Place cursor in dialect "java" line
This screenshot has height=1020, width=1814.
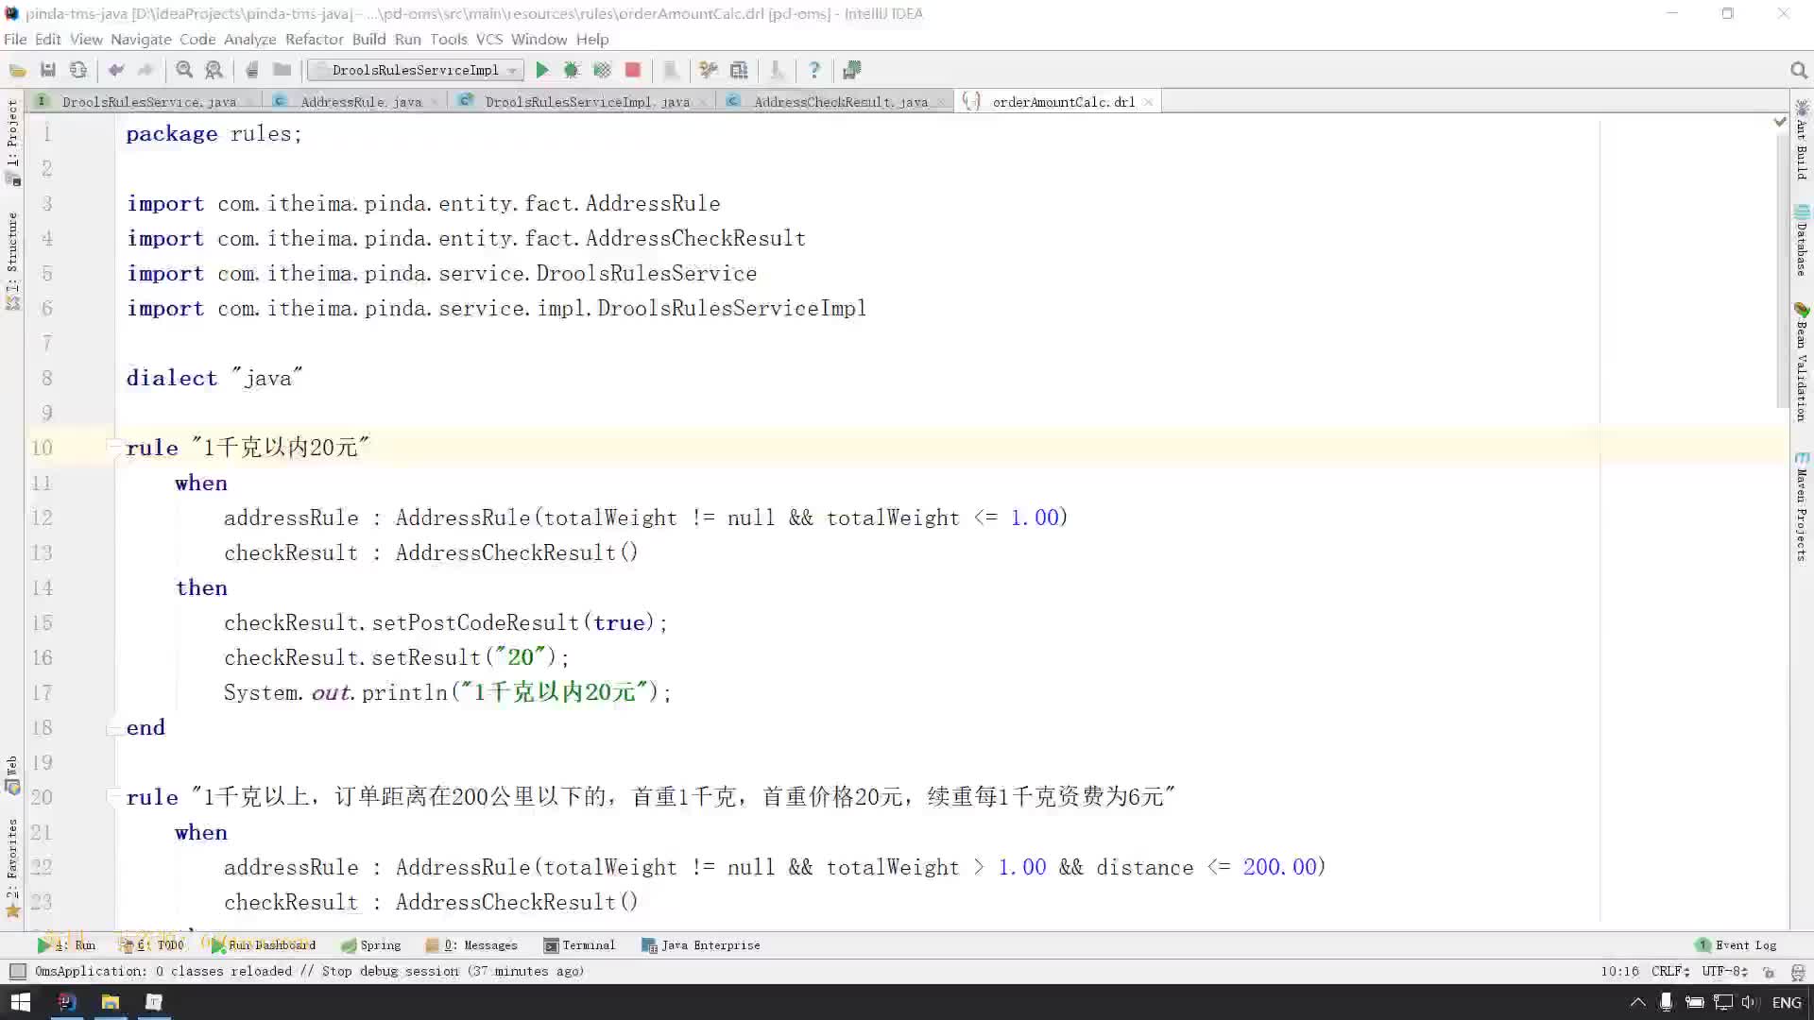click(215, 378)
